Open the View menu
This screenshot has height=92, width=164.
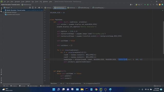(12, 2)
